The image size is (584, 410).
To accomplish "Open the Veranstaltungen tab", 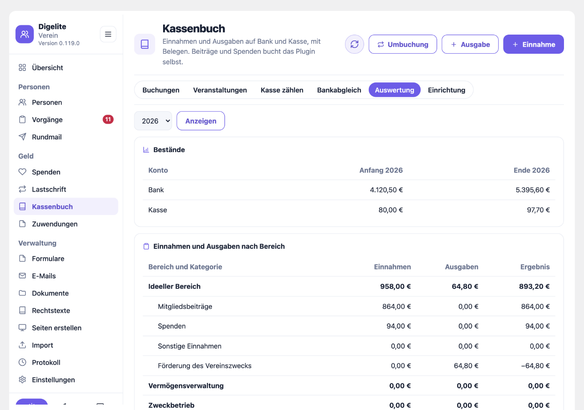I will [220, 90].
